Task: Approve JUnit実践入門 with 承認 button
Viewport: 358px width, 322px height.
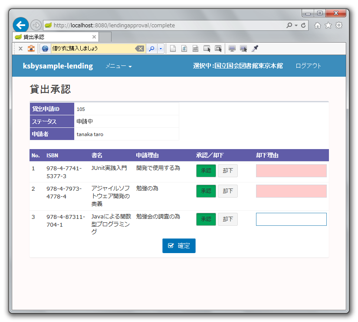Action: [206, 171]
